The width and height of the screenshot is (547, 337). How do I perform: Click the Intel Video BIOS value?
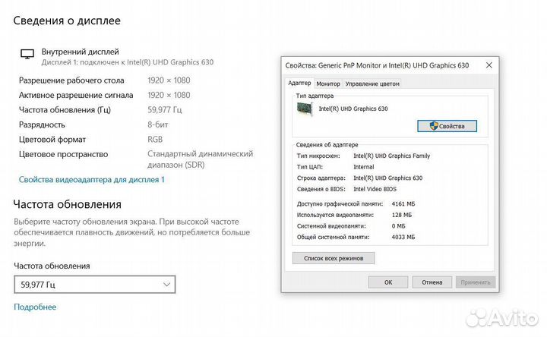point(375,189)
